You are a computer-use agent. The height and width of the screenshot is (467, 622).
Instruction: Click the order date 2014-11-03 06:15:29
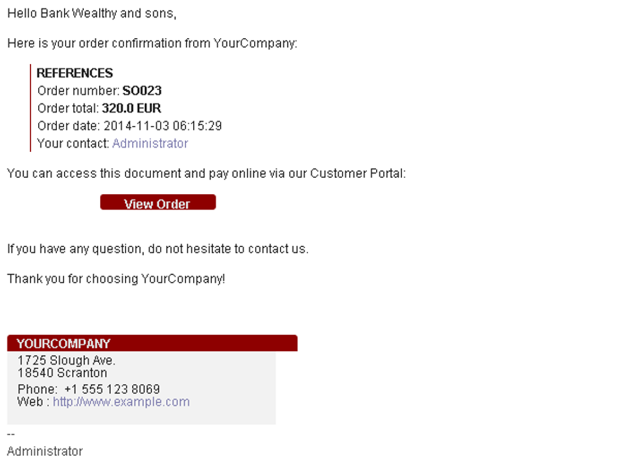coord(163,126)
